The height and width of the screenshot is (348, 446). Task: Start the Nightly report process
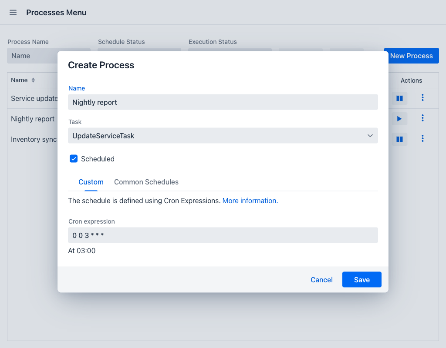[399, 119]
